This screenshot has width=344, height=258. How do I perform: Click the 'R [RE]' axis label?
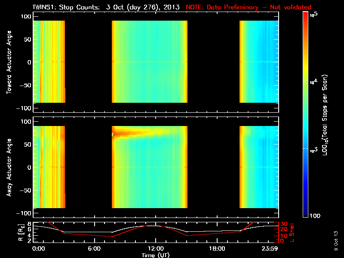(21, 233)
